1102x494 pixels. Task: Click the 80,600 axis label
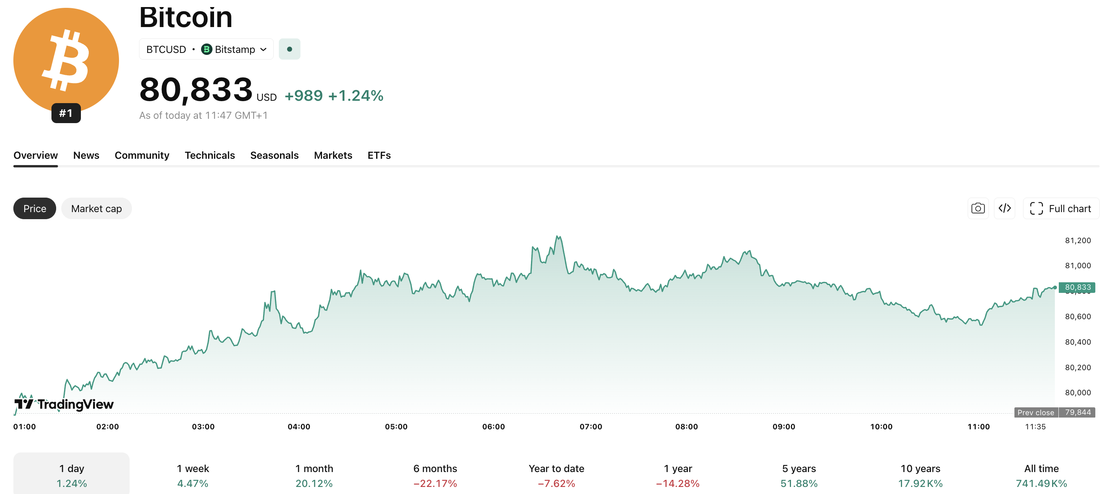click(x=1078, y=316)
